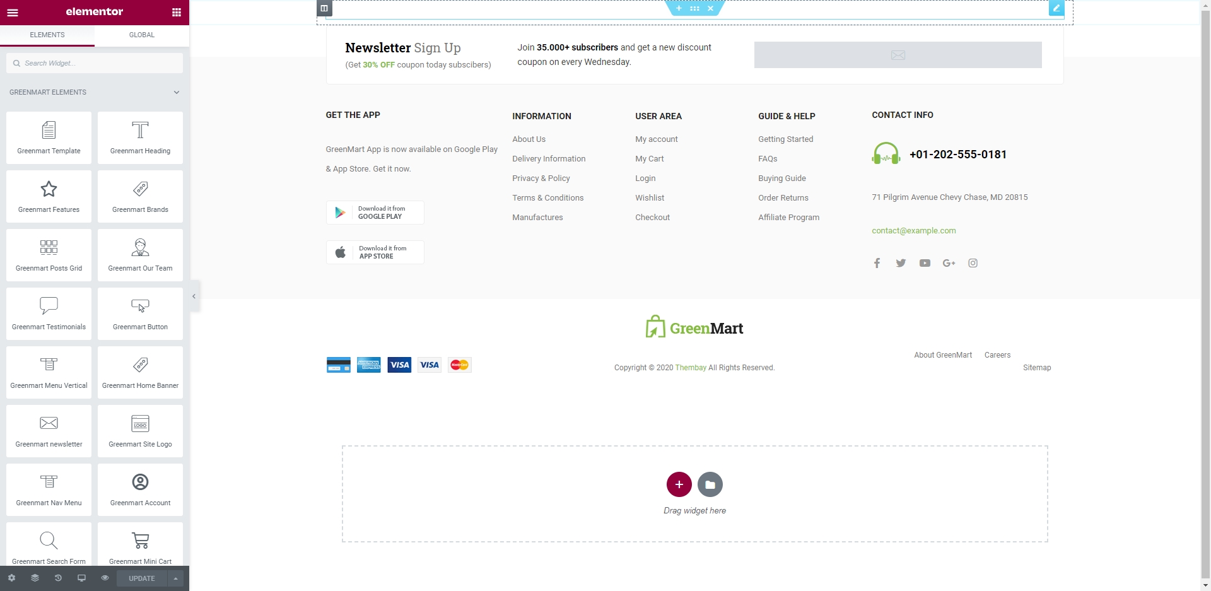Switch to the Global tab
The image size is (1211, 591).
(x=142, y=35)
